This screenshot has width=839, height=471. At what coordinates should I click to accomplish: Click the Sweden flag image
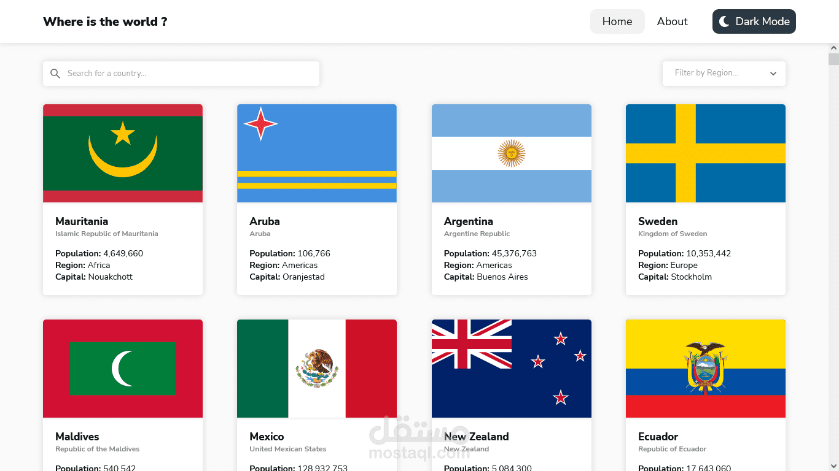coord(705,153)
